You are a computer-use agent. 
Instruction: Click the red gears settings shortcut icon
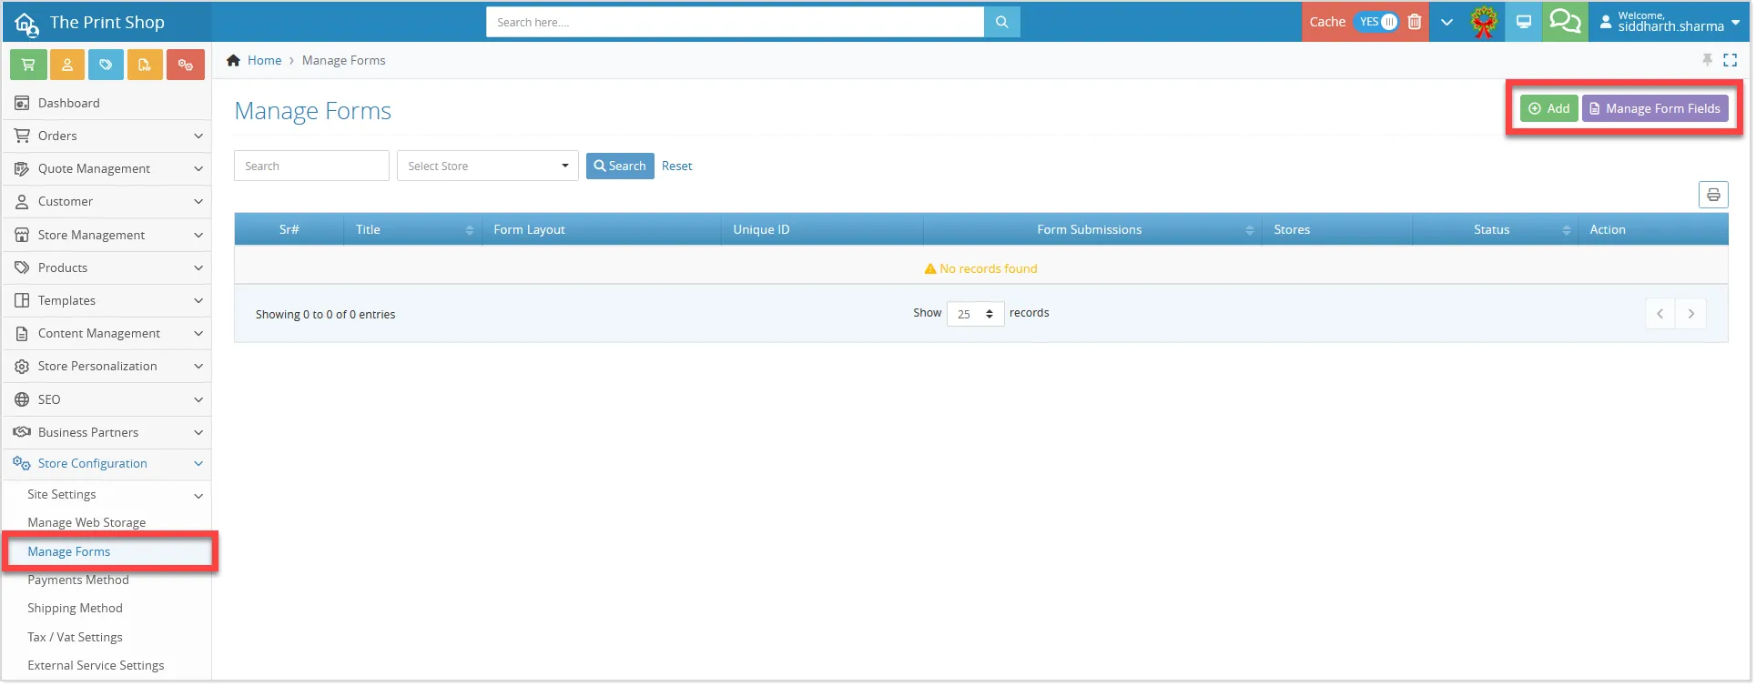pyautogui.click(x=185, y=65)
